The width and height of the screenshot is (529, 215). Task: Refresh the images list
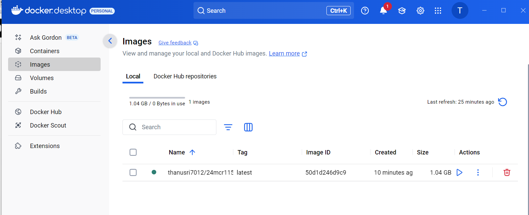[502, 102]
